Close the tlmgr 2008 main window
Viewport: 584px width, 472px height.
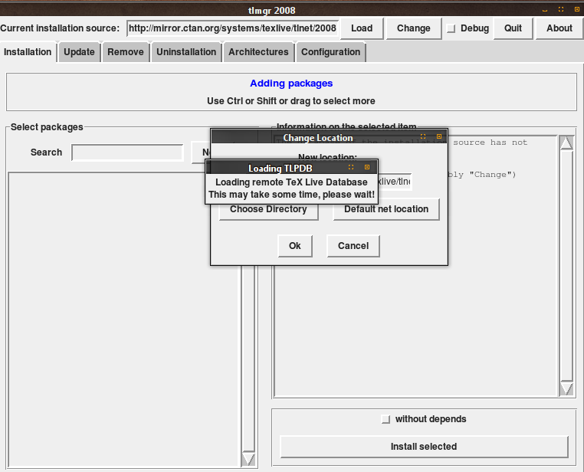577,10
